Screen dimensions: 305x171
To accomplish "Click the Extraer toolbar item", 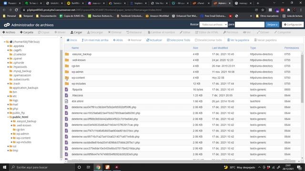I will tap(263, 32).
